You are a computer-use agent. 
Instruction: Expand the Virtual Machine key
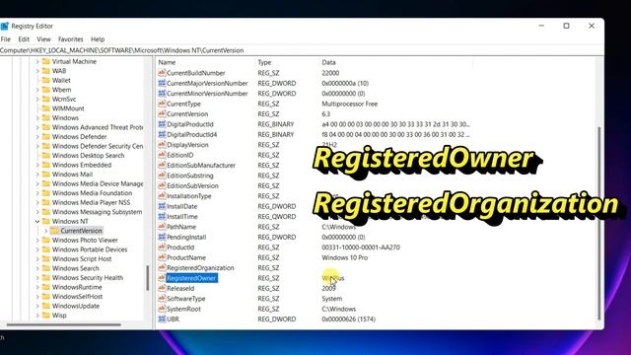pos(37,61)
